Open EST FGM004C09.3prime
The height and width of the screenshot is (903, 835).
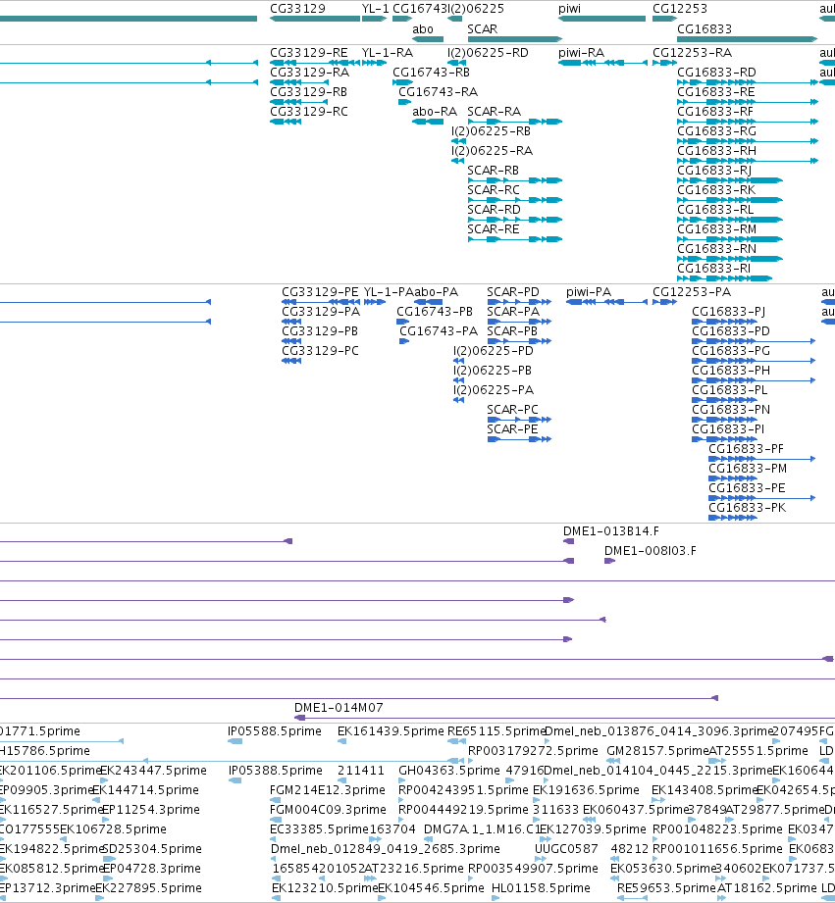(328, 810)
